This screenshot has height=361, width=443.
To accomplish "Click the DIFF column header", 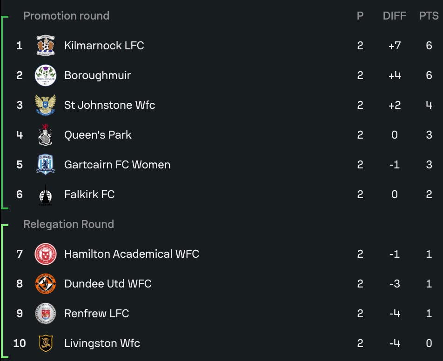I will pyautogui.click(x=395, y=16).
